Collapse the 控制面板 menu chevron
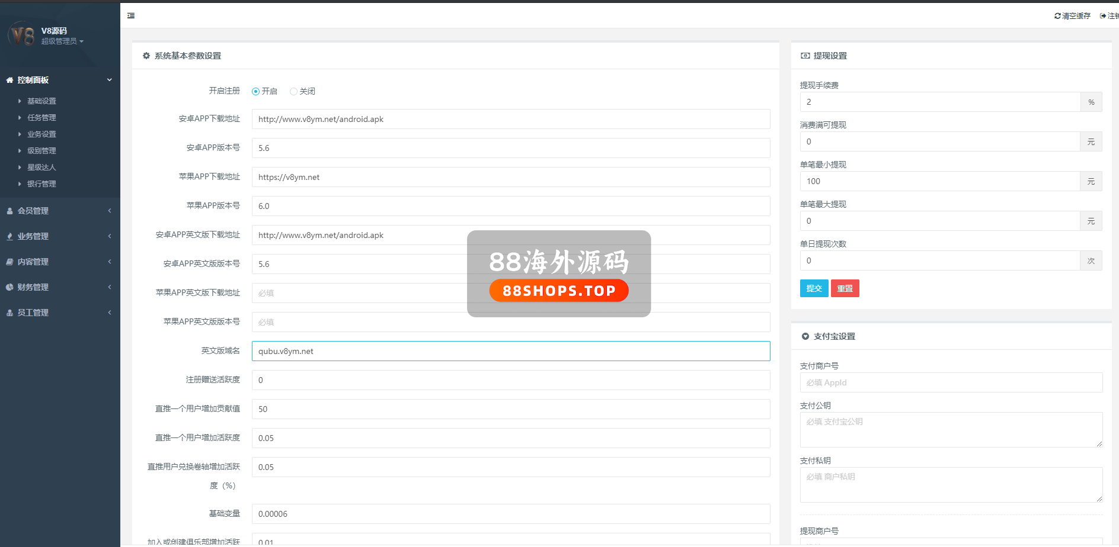The width and height of the screenshot is (1119, 547). (x=109, y=80)
